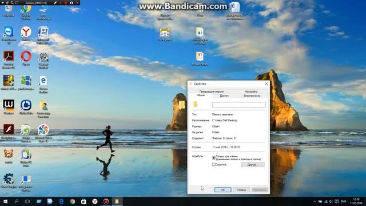Image resolution: width=366 pixels, height=206 pixels.
Task: Expand the system tray hidden icons arrow
Action: 315,201
